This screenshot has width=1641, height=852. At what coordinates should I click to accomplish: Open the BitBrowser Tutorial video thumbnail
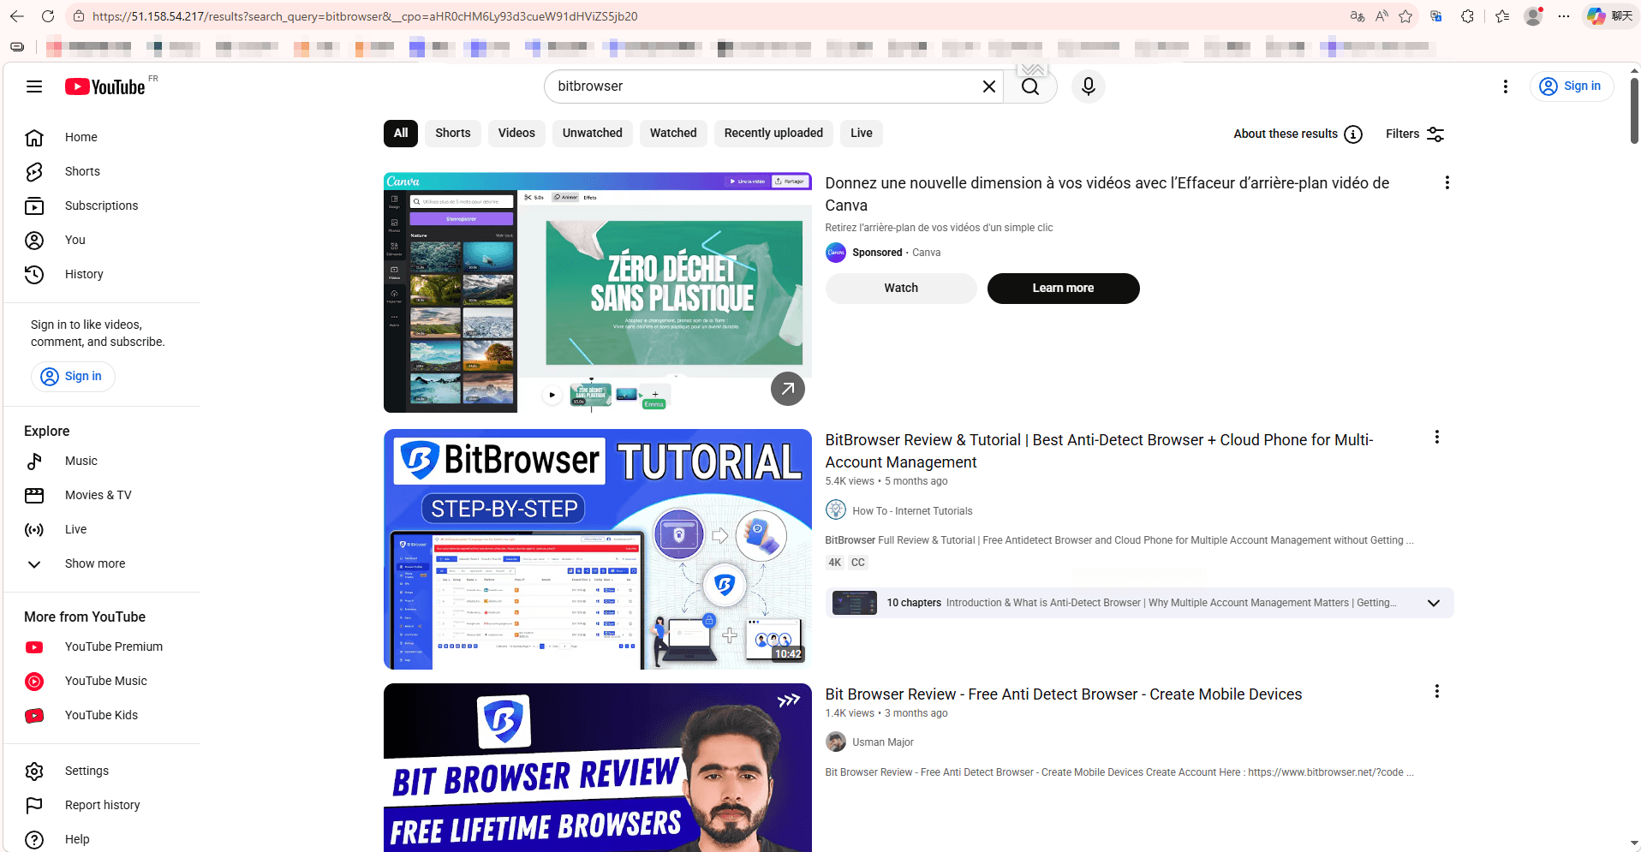597,549
